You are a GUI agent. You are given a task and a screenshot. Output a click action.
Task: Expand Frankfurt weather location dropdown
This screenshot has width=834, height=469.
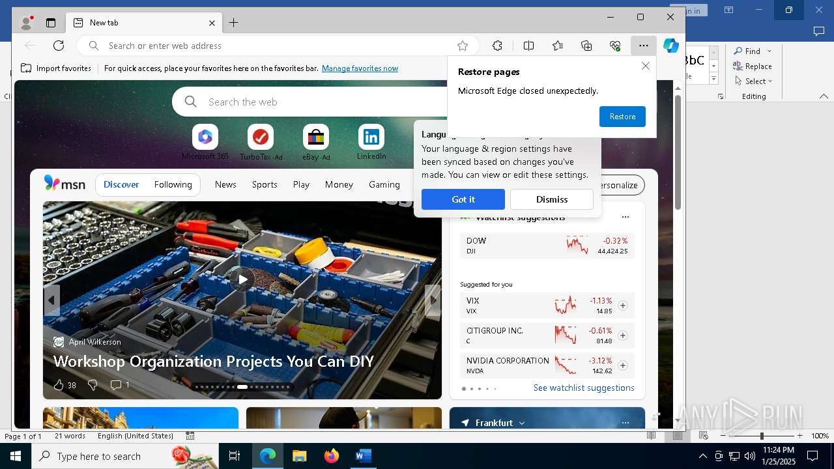522,423
